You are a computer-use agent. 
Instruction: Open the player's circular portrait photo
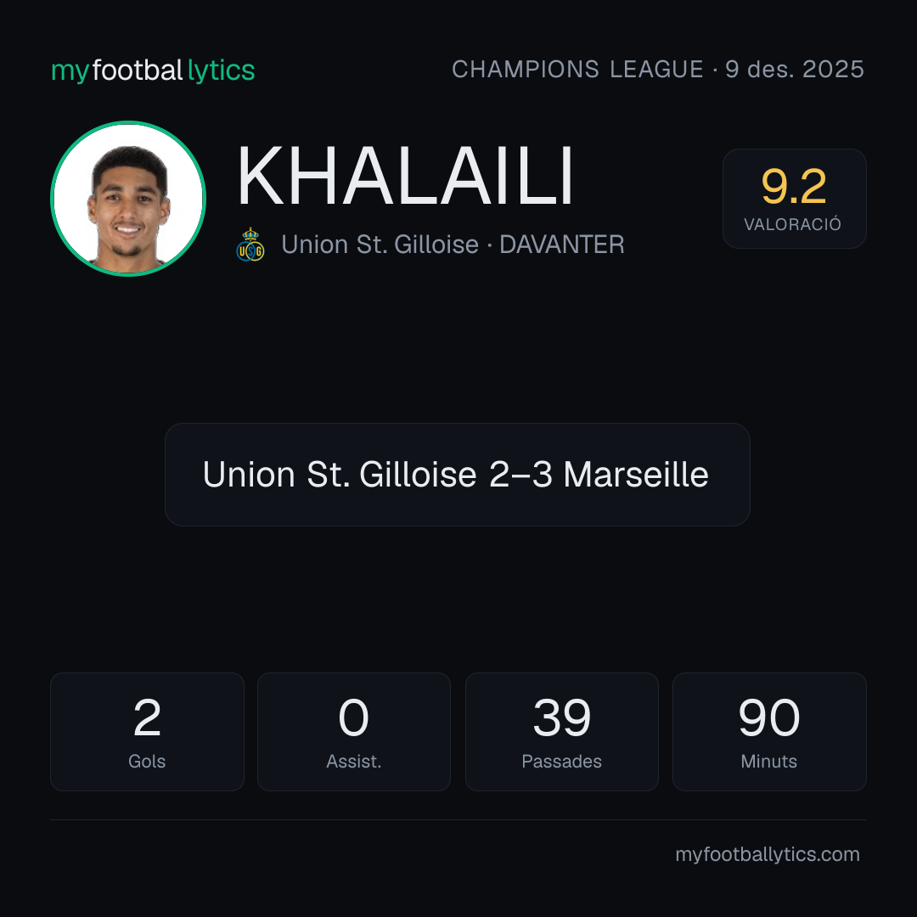128,199
